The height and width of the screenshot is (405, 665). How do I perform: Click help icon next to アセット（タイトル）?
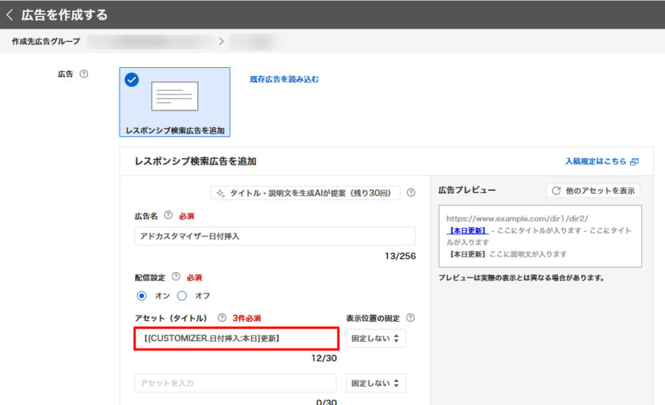(222, 318)
